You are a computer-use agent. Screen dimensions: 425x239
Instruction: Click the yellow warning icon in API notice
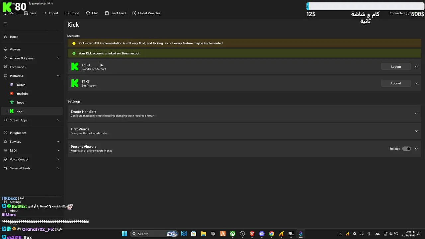point(74,43)
